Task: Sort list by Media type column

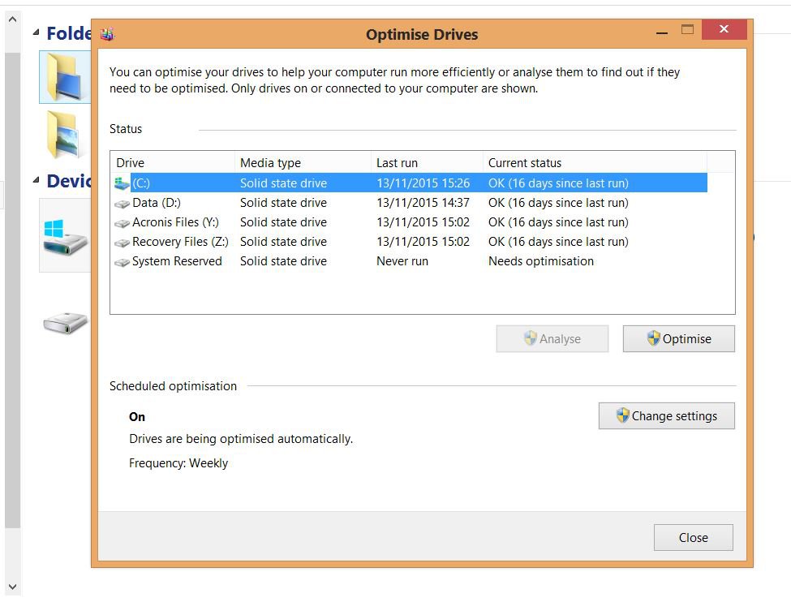Action: pos(302,162)
